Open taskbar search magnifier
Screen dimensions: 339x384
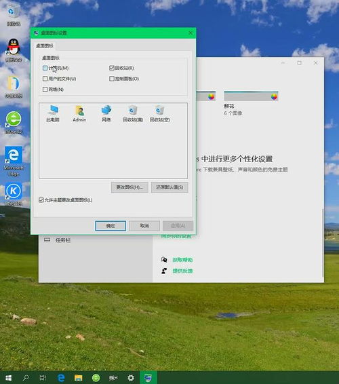click(26, 378)
